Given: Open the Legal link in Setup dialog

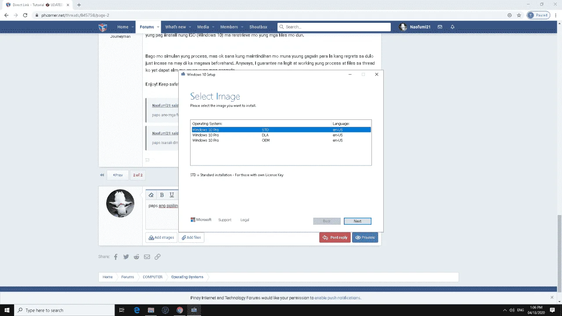Looking at the screenshot, I should 245,220.
